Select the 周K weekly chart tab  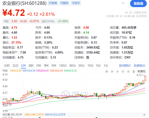coord(31,66)
